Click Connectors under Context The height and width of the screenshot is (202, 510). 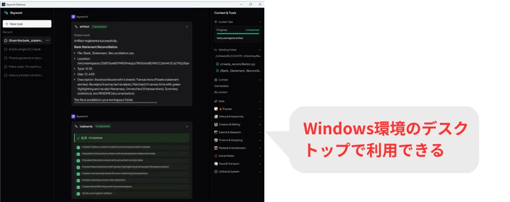221,86
